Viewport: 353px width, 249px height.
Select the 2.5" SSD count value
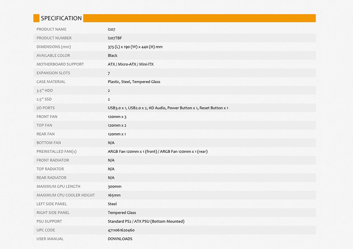click(x=109, y=99)
